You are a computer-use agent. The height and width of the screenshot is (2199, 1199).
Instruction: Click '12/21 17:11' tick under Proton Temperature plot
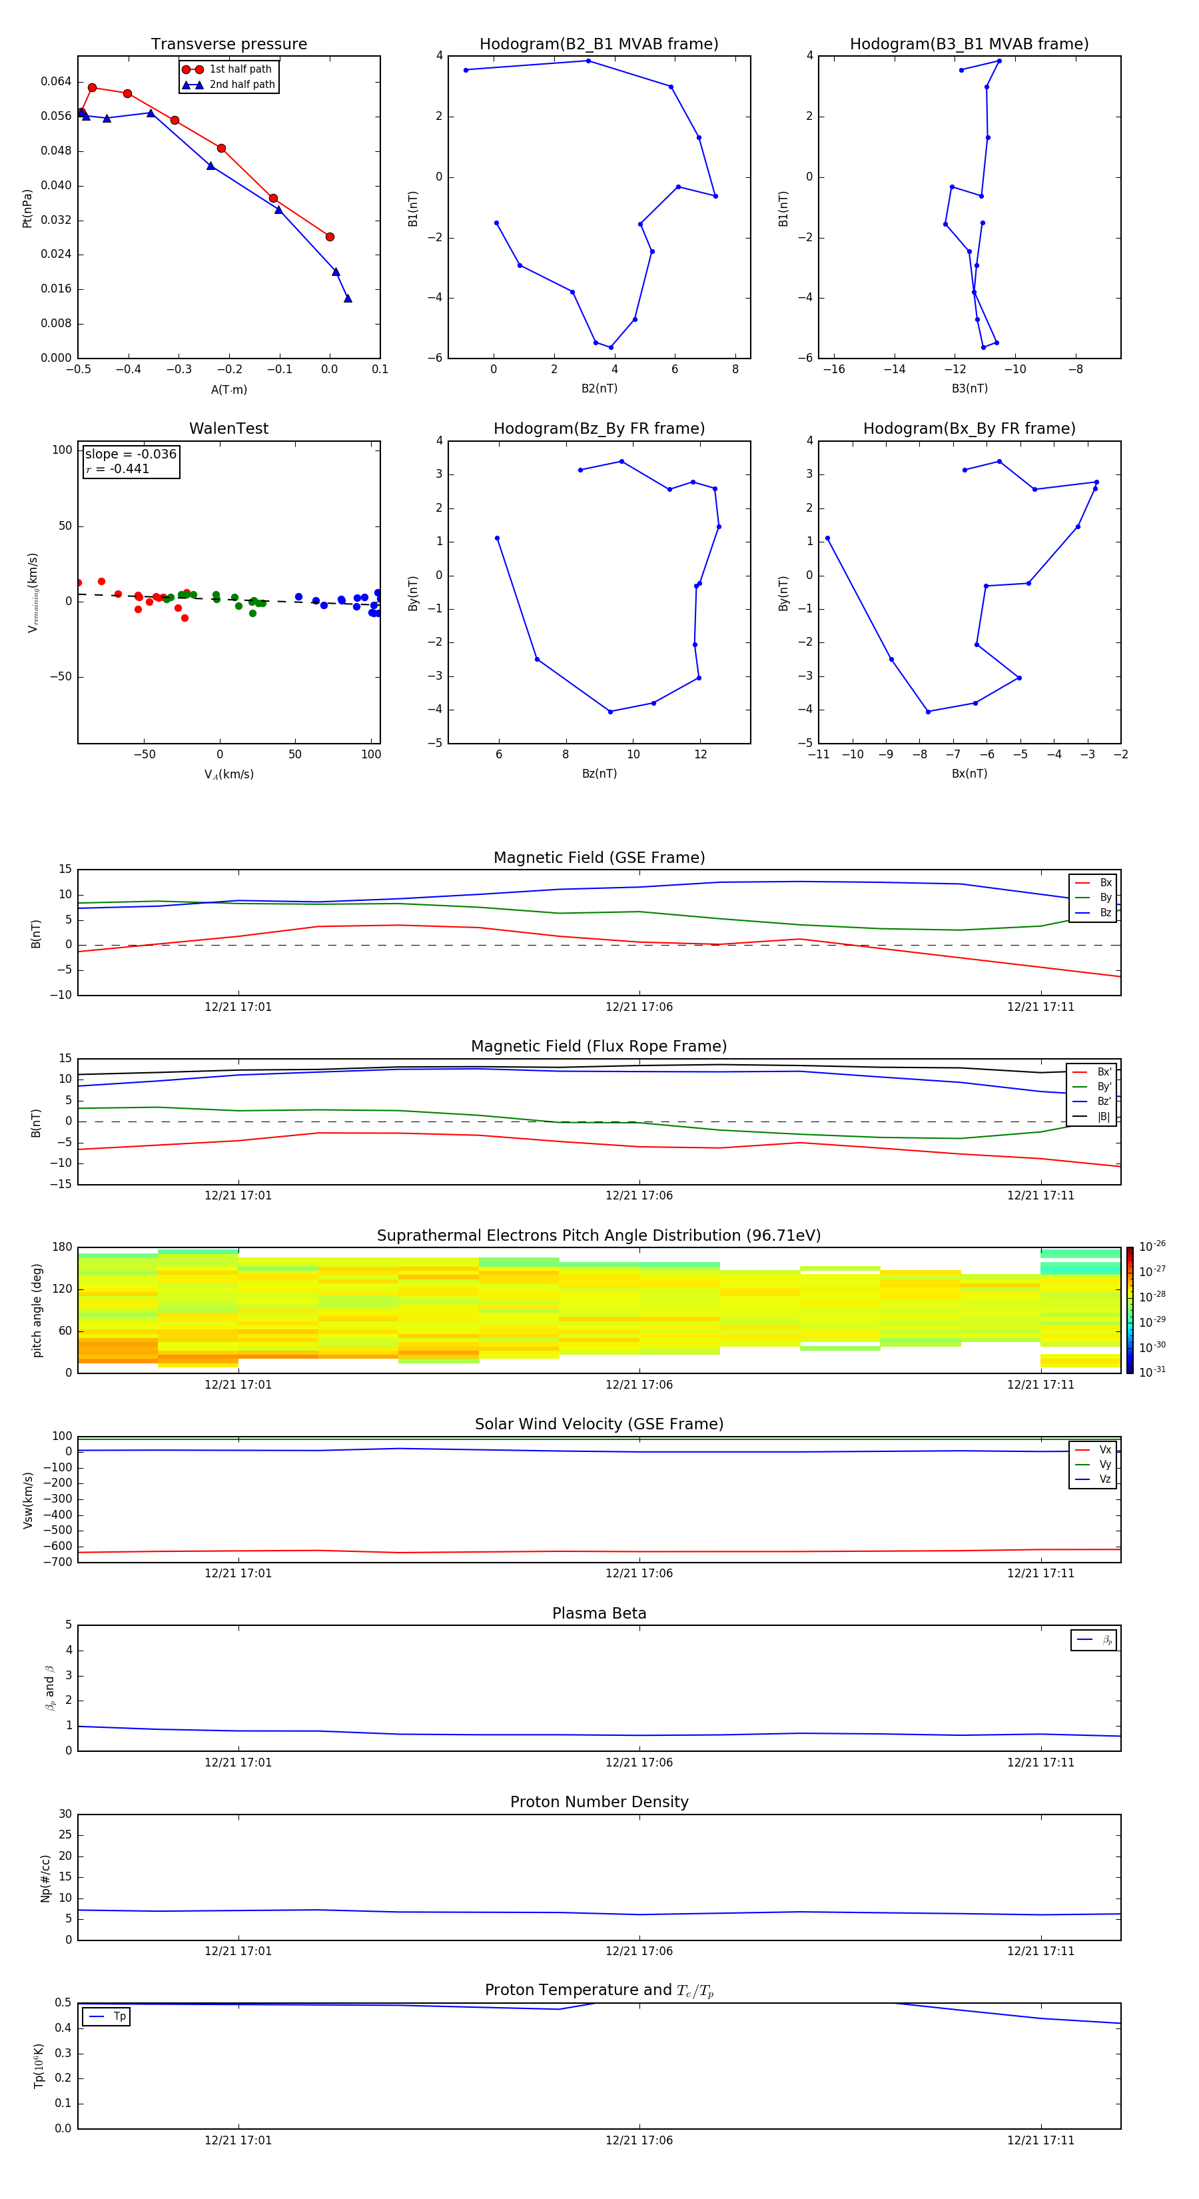coord(1040,2140)
